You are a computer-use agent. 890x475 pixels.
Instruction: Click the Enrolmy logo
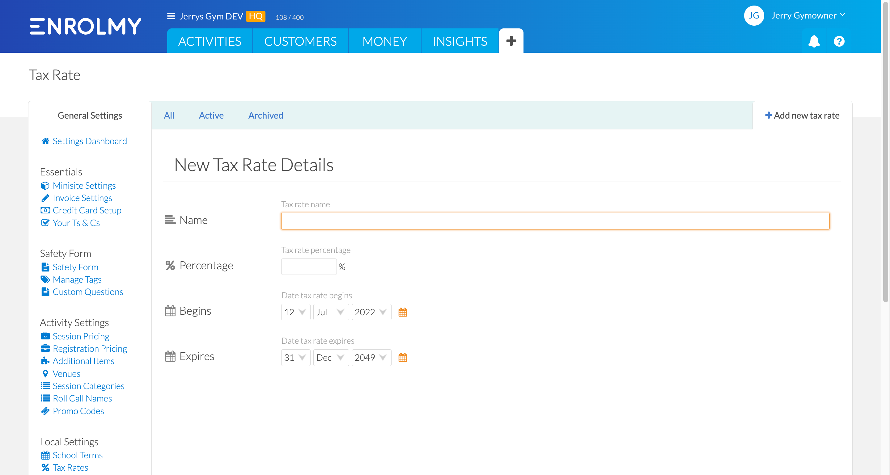point(85,26)
